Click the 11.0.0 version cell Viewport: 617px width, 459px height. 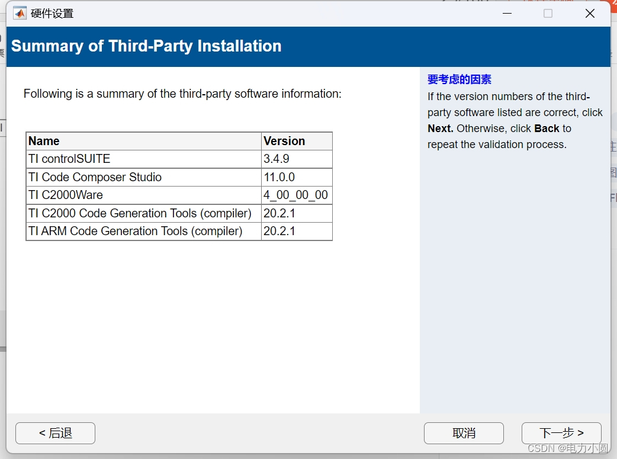click(x=297, y=177)
